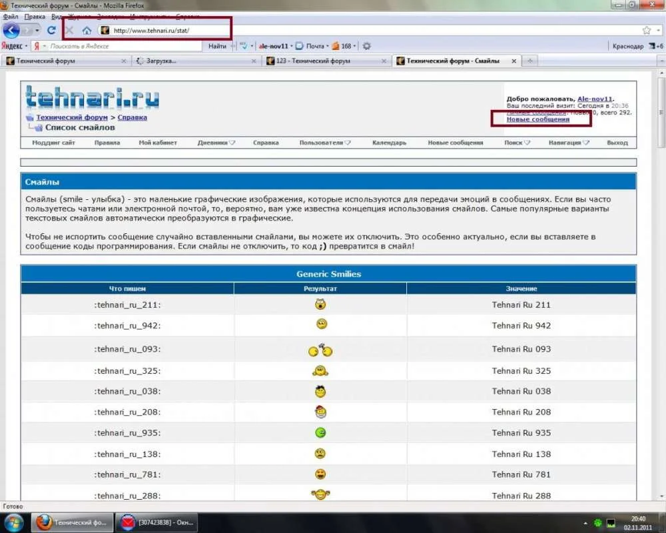The height and width of the screenshot is (533, 666).
Task: Click the Tehnari Ru 093 smiley image
Action: point(320,350)
